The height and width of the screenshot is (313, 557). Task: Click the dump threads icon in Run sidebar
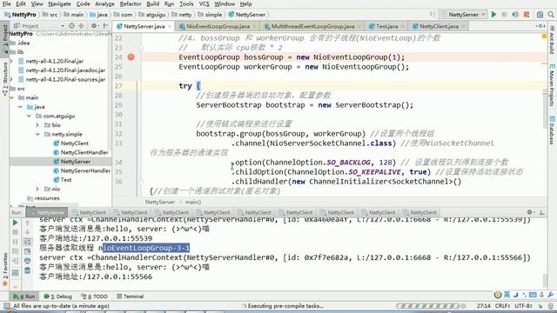(15, 251)
